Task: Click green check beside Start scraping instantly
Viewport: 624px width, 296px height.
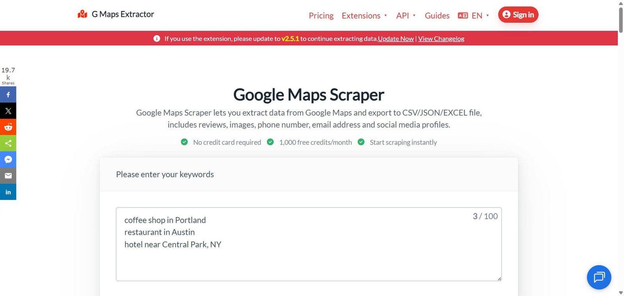Action: coord(361,142)
